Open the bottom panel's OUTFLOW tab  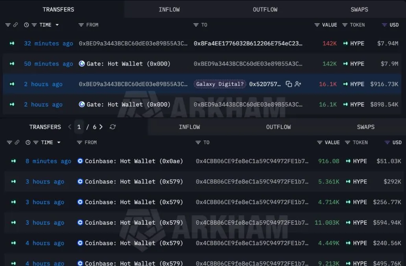coord(279,127)
